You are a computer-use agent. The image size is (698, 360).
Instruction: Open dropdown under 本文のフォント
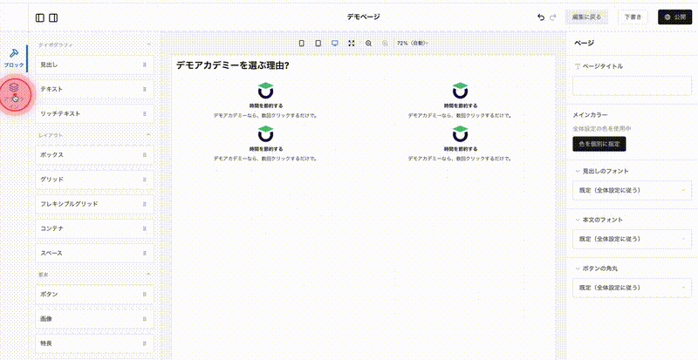[632, 239]
